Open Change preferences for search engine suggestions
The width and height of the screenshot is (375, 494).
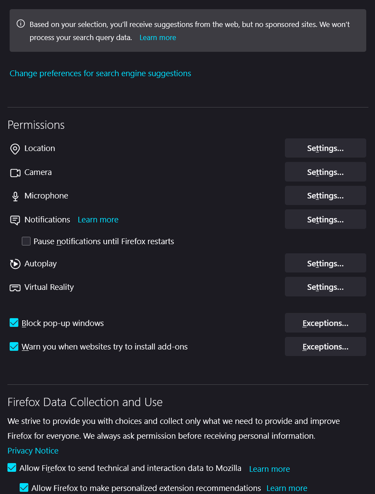coord(100,73)
